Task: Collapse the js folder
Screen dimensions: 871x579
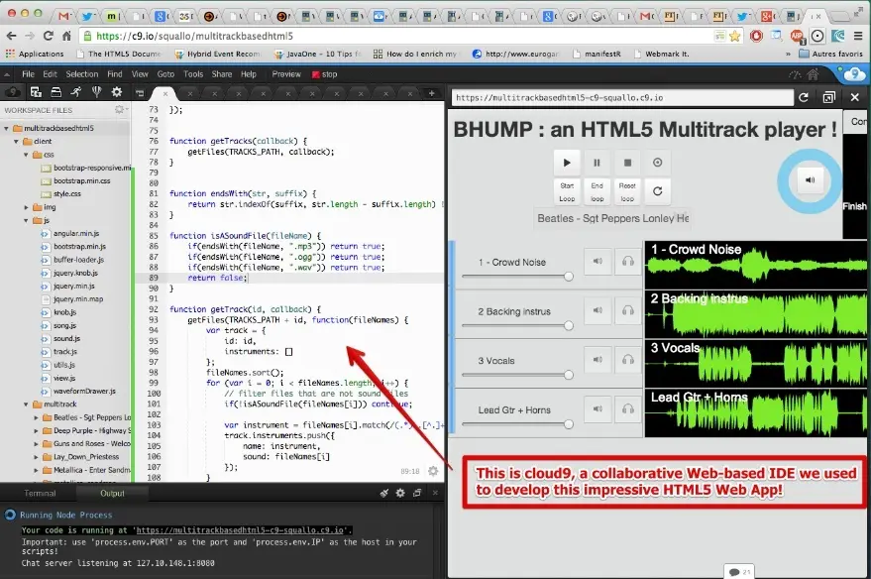Action: coord(26,221)
